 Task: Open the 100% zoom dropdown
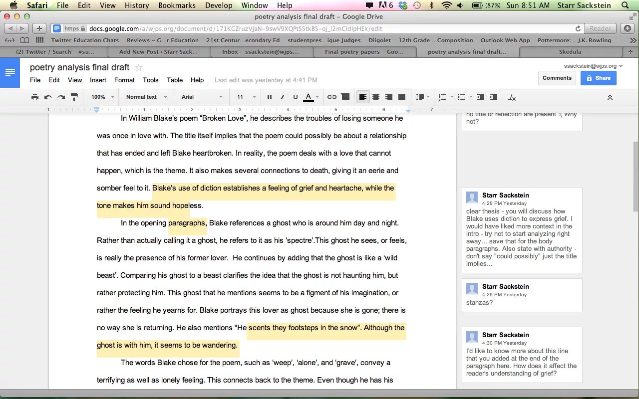point(103,97)
